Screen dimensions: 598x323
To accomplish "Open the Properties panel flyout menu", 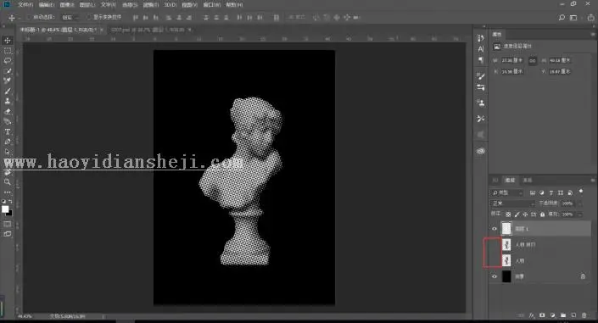I will tap(593, 34).
